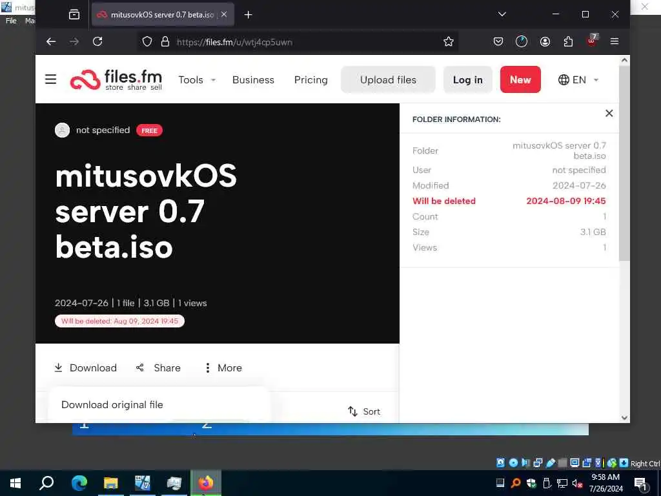661x496 pixels.
Task: Open the Firefox application menu
Action: pyautogui.click(x=615, y=41)
